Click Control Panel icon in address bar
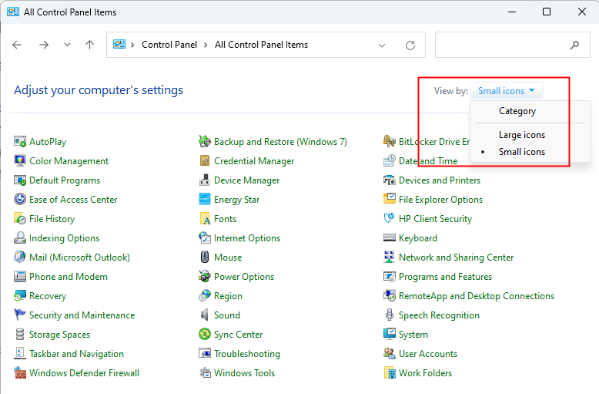599x394 pixels. point(119,45)
